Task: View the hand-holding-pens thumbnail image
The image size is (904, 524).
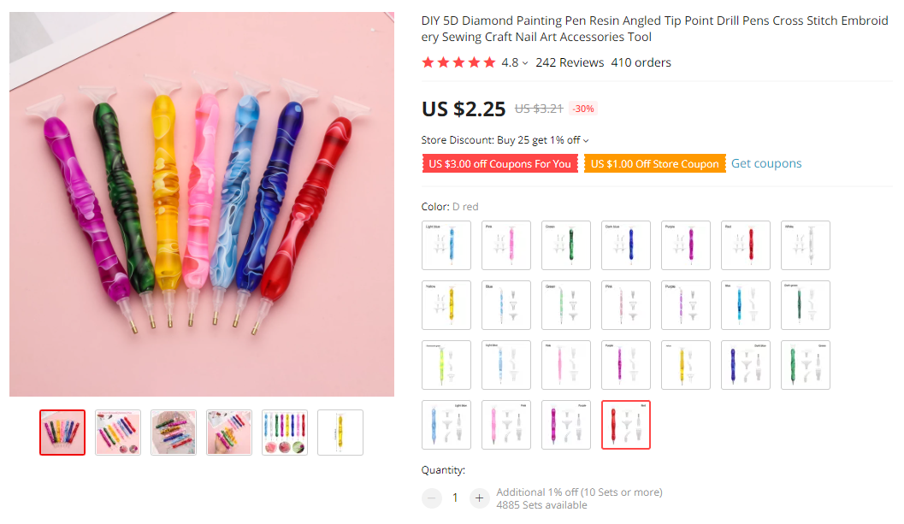Action: click(229, 433)
